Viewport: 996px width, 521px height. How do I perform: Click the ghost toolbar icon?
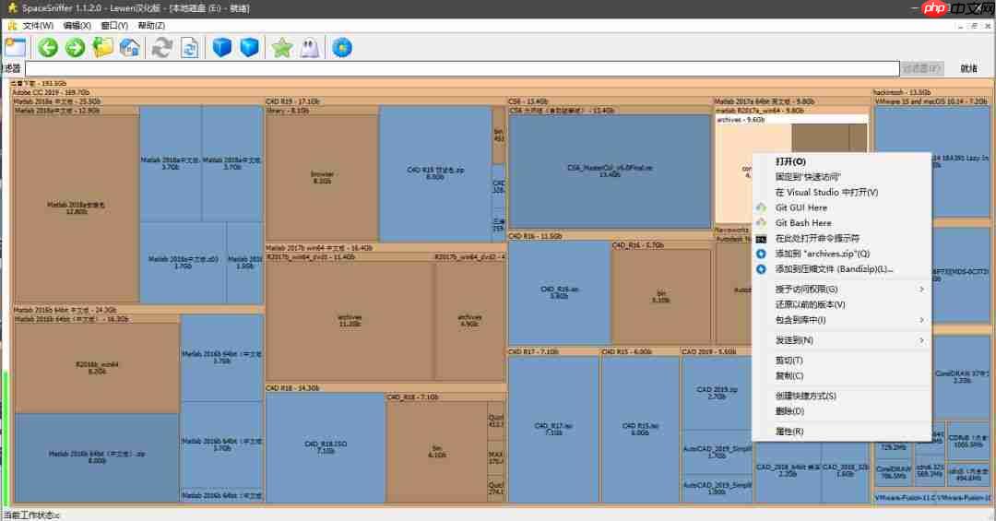click(309, 48)
